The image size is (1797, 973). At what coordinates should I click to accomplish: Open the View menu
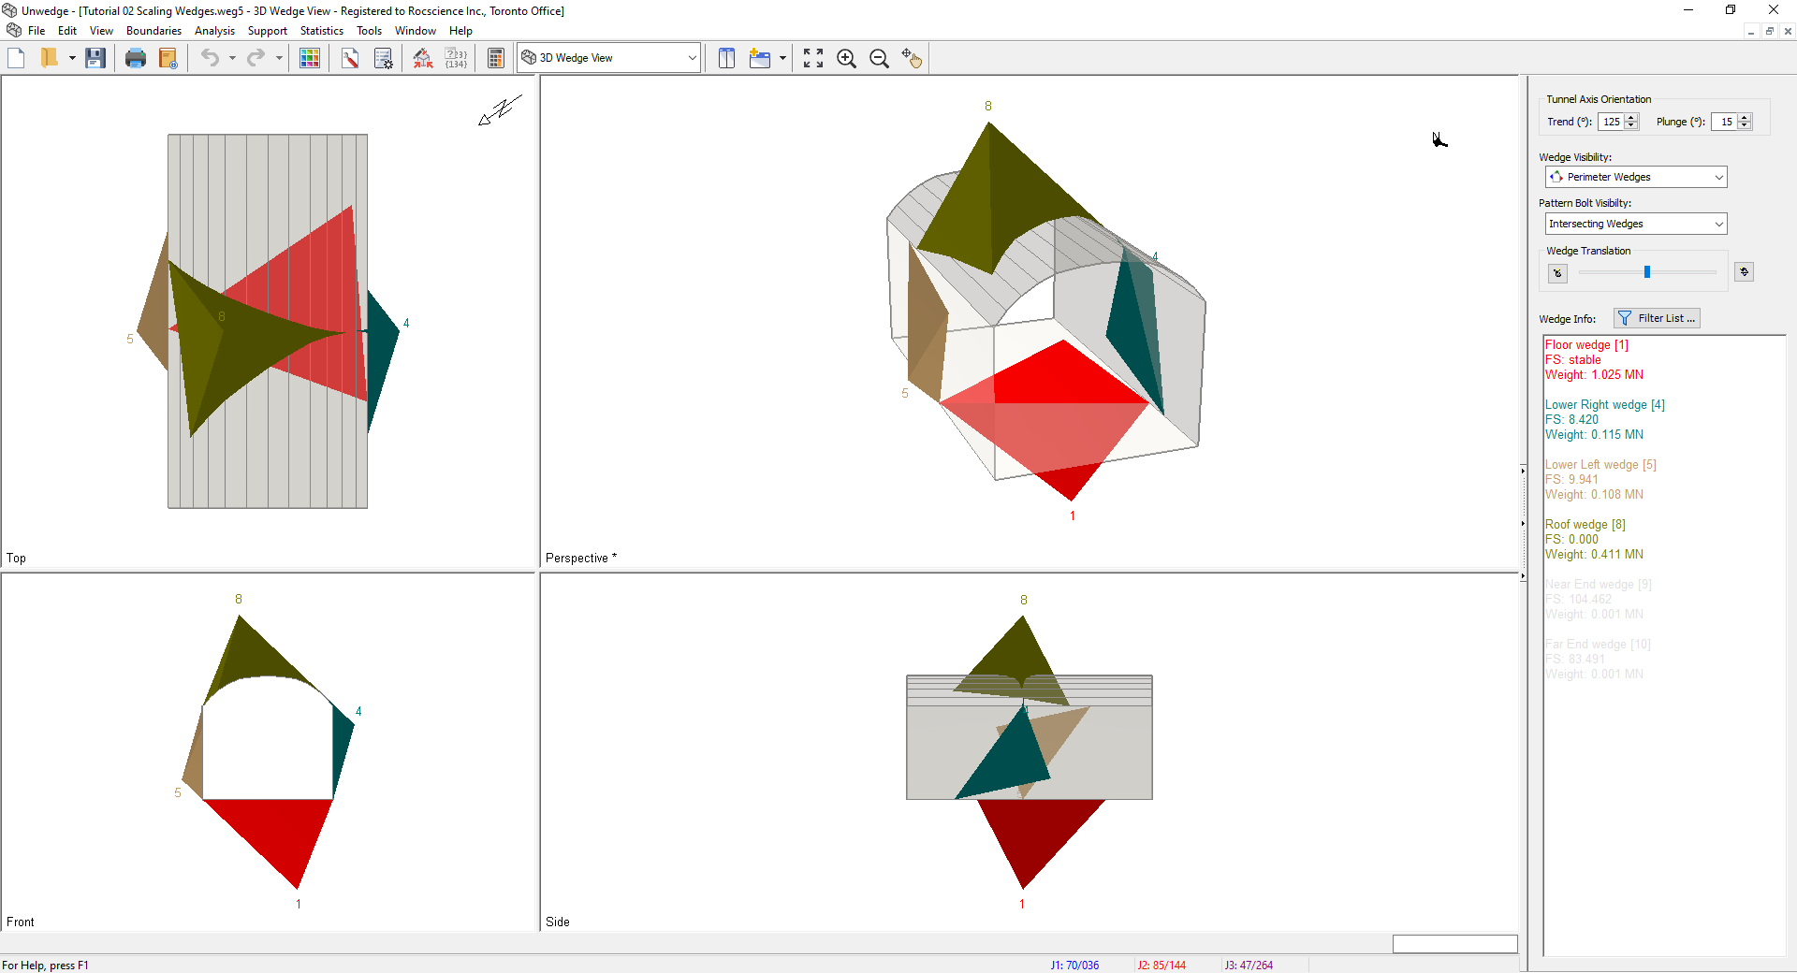101,31
